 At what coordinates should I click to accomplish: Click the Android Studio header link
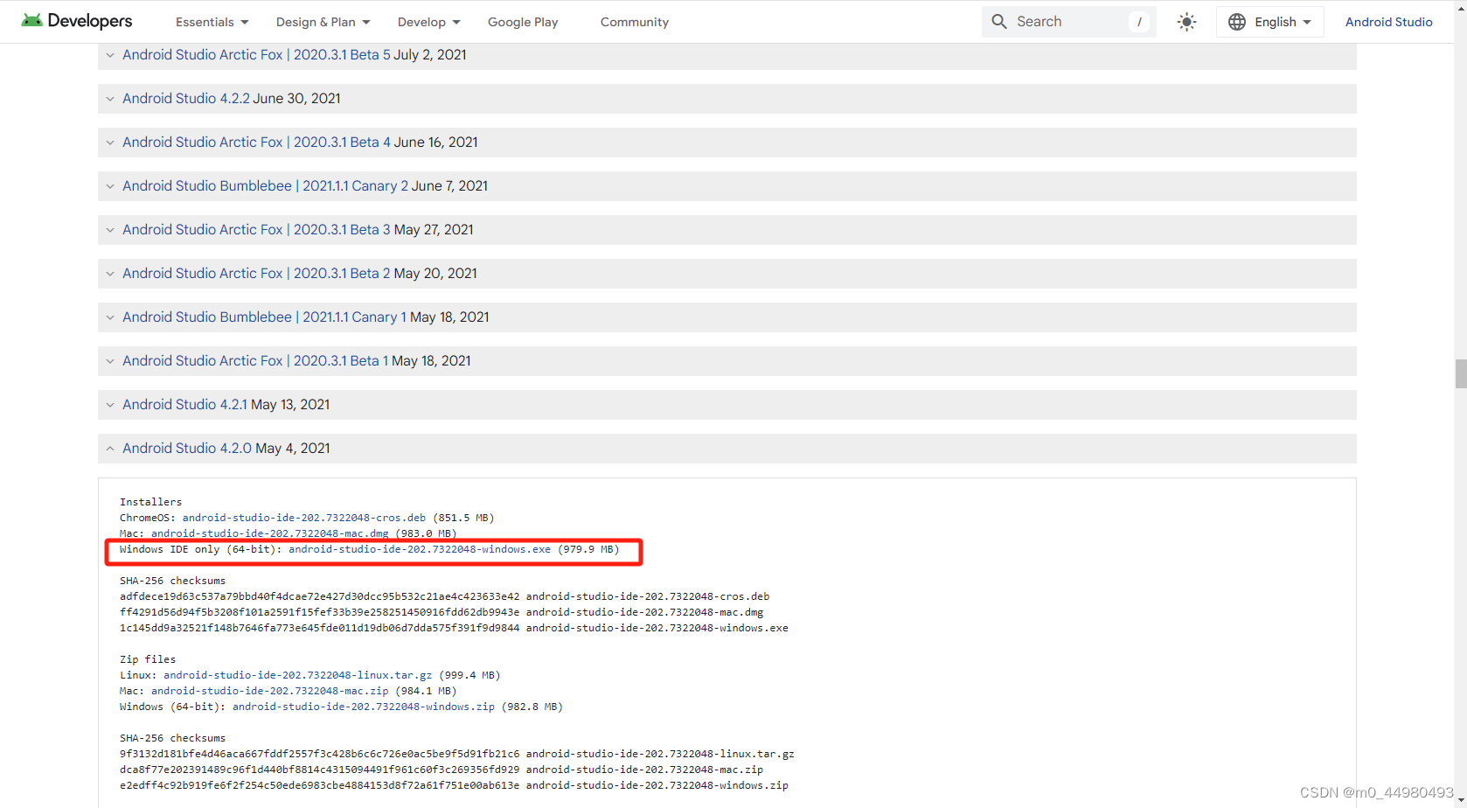pos(1388,22)
